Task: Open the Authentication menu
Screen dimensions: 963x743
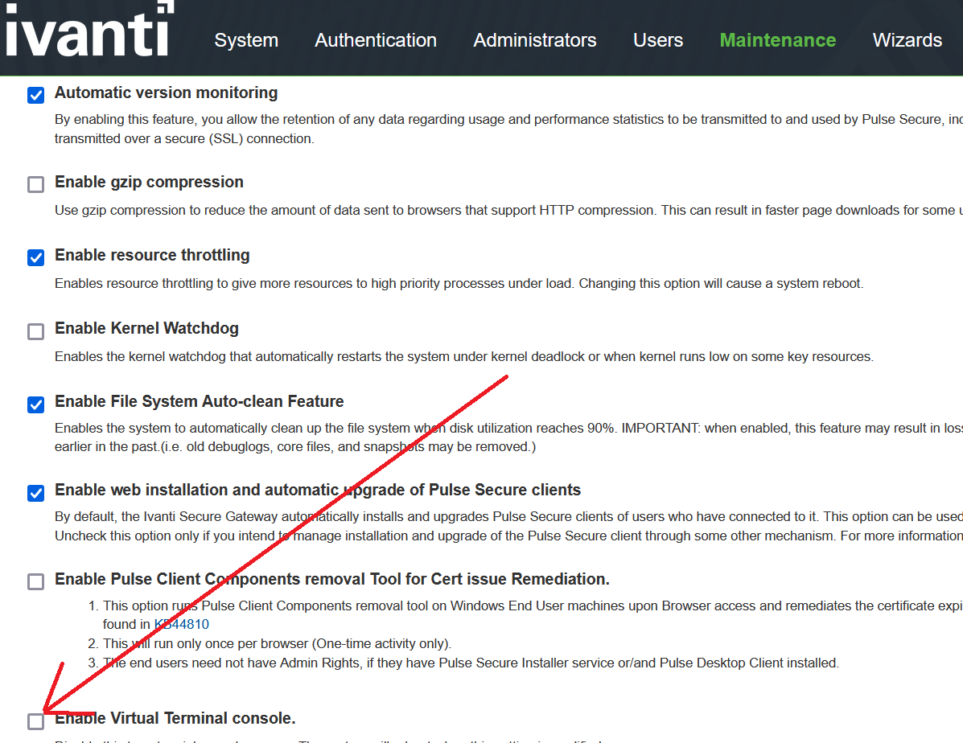Action: [376, 40]
